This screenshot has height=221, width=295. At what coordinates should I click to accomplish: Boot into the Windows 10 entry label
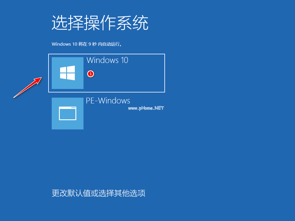(107, 60)
